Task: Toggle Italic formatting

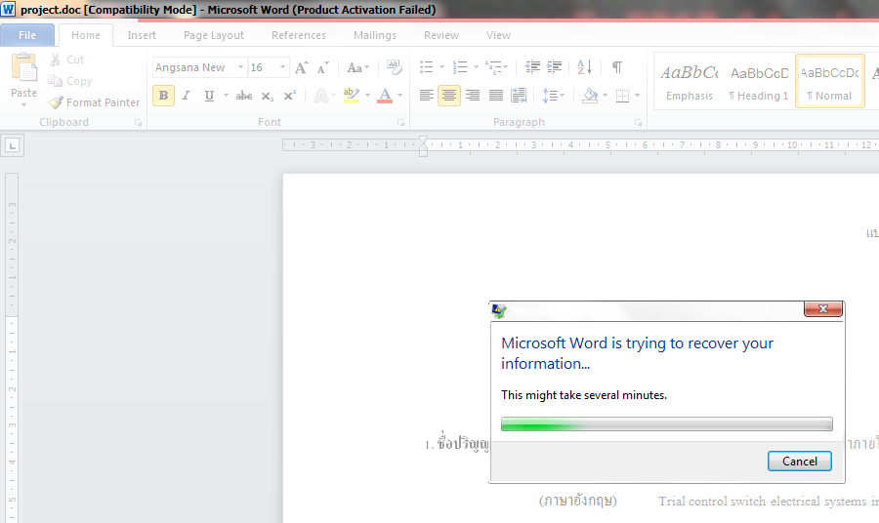Action: click(x=187, y=96)
